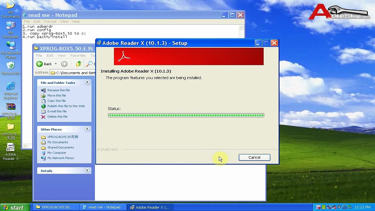The width and height of the screenshot is (375, 211).
Task: Click the wireless network tray icon
Action: tap(329, 207)
